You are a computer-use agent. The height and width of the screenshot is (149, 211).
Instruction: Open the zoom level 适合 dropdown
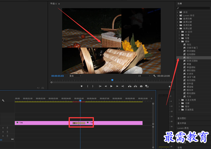[x=75, y=76]
